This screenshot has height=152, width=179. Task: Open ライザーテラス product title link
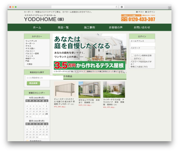pos(114,102)
